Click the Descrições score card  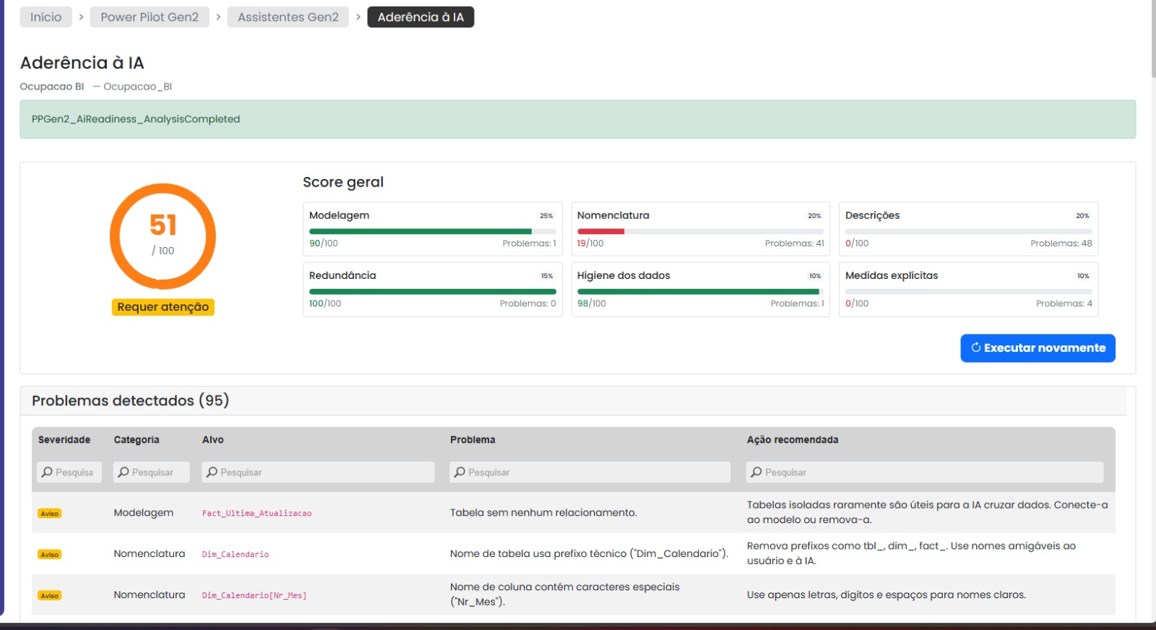[x=968, y=229]
